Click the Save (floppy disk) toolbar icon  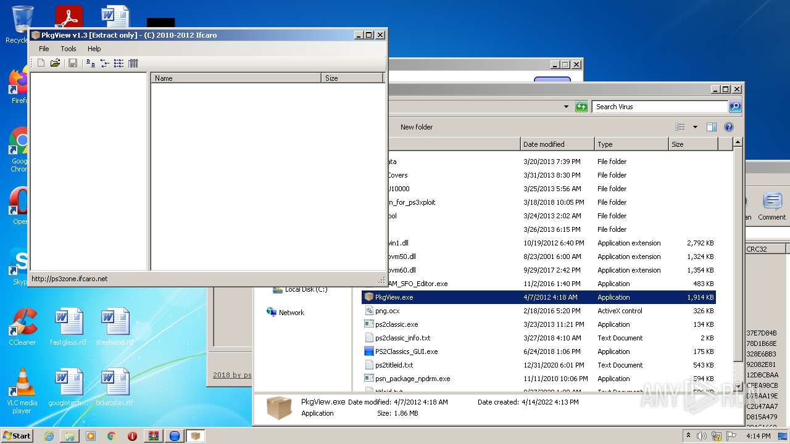(x=73, y=63)
